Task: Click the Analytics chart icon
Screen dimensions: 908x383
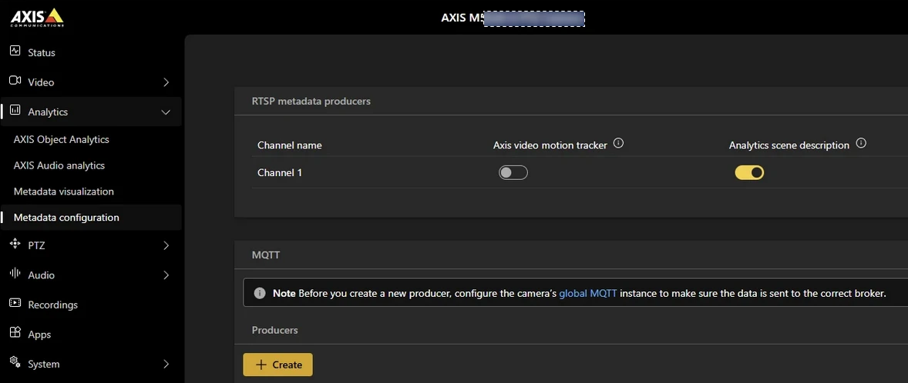Action: tap(15, 111)
